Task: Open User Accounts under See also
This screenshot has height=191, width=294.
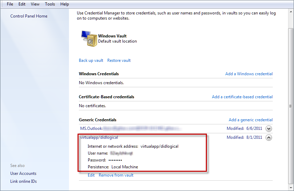Action: point(23,173)
